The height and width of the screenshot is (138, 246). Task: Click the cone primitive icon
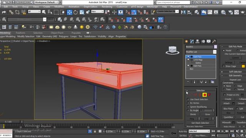(x=75, y=27)
